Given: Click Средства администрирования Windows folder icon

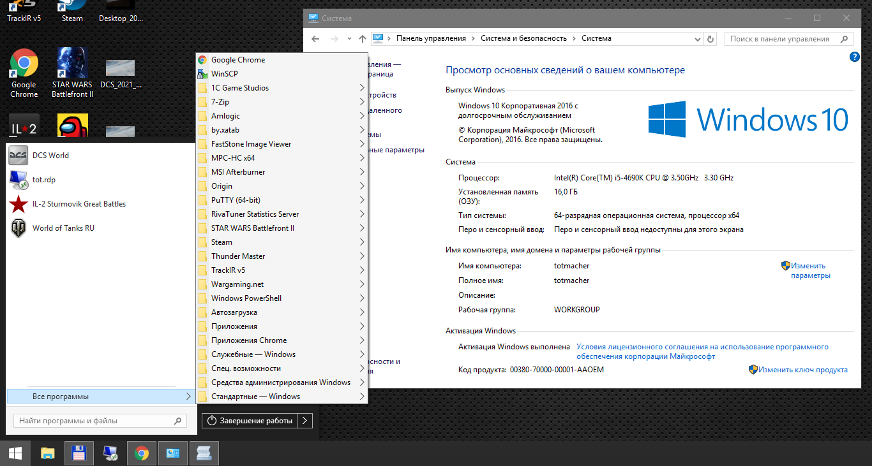Looking at the screenshot, I should (202, 382).
